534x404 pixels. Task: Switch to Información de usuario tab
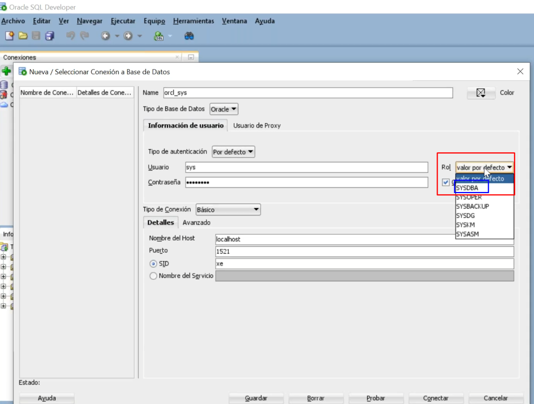point(186,125)
